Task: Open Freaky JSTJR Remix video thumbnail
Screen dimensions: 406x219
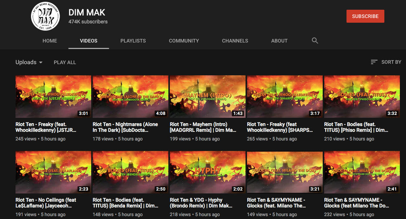Action: [x=53, y=97]
